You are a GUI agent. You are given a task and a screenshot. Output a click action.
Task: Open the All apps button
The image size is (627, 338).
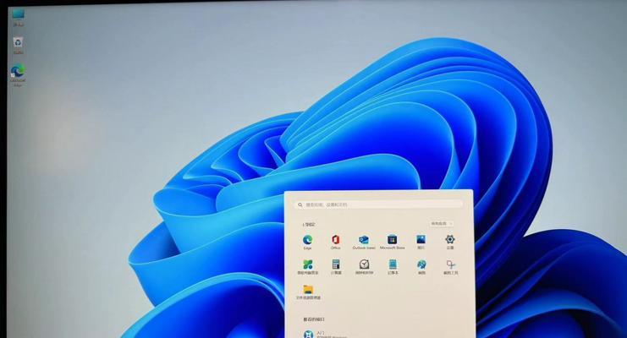click(x=442, y=224)
